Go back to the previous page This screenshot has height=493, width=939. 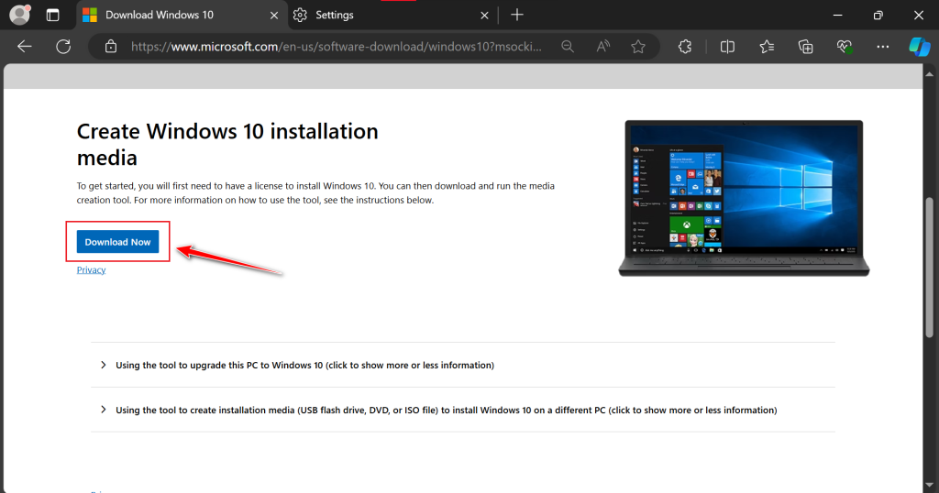[x=25, y=47]
